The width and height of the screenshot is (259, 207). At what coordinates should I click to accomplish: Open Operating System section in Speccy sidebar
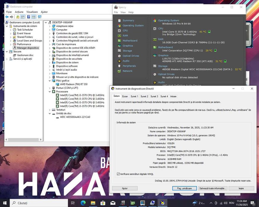(x=133, y=26)
